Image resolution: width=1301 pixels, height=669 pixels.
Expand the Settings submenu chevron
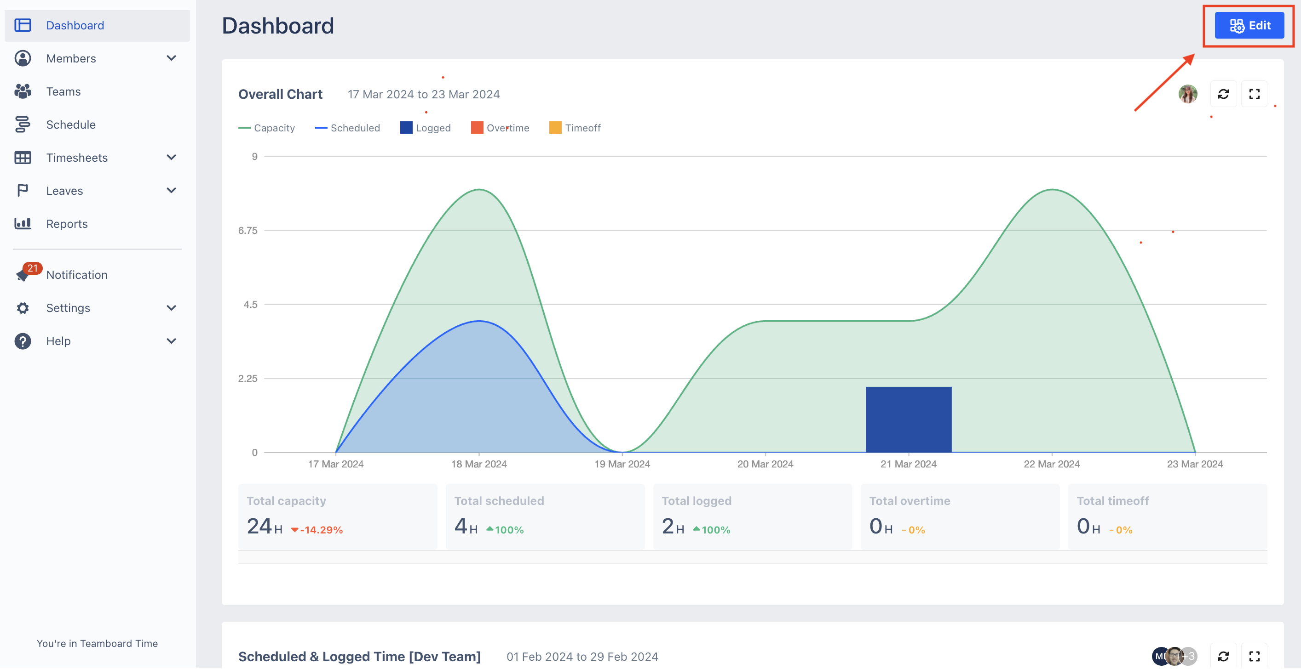click(x=171, y=308)
